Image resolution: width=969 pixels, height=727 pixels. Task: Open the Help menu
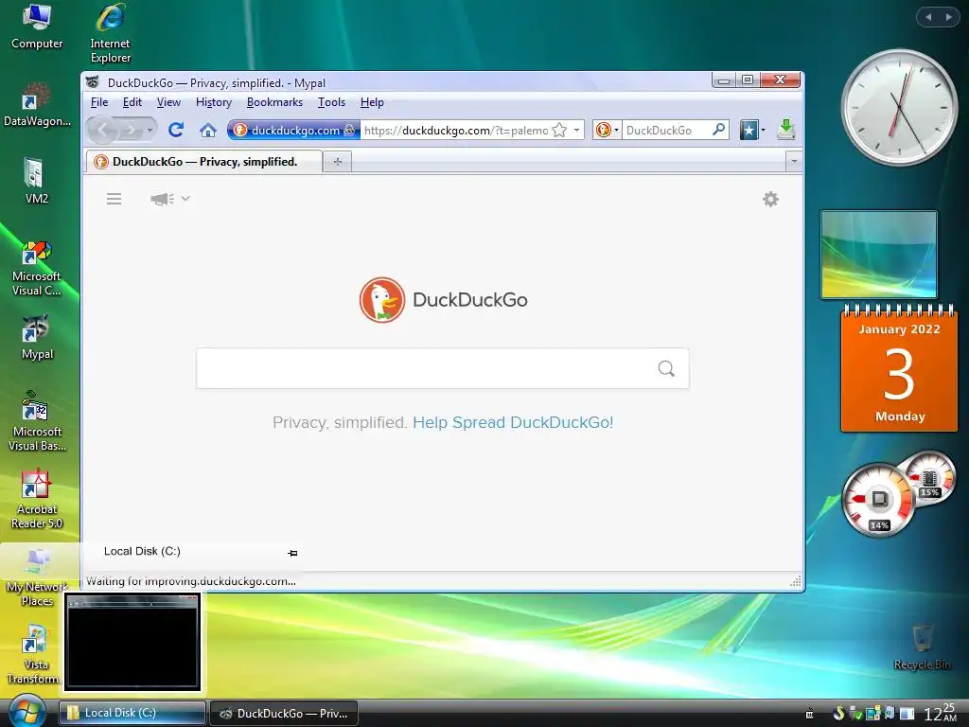point(372,102)
